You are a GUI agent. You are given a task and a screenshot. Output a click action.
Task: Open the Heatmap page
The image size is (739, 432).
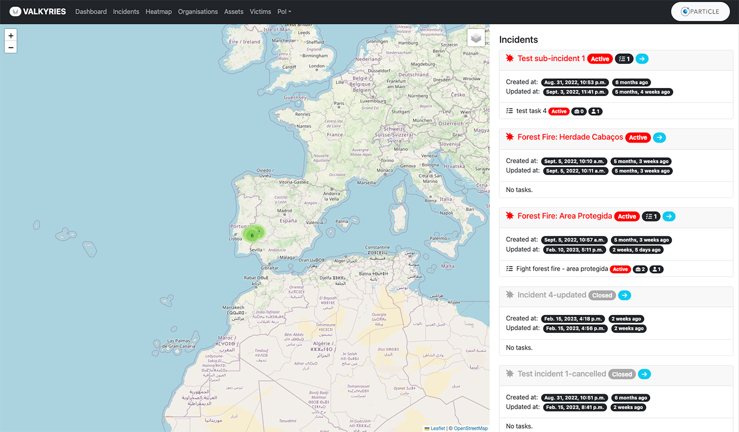pos(158,12)
